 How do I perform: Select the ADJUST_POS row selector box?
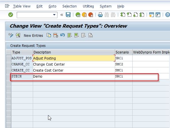9,58
